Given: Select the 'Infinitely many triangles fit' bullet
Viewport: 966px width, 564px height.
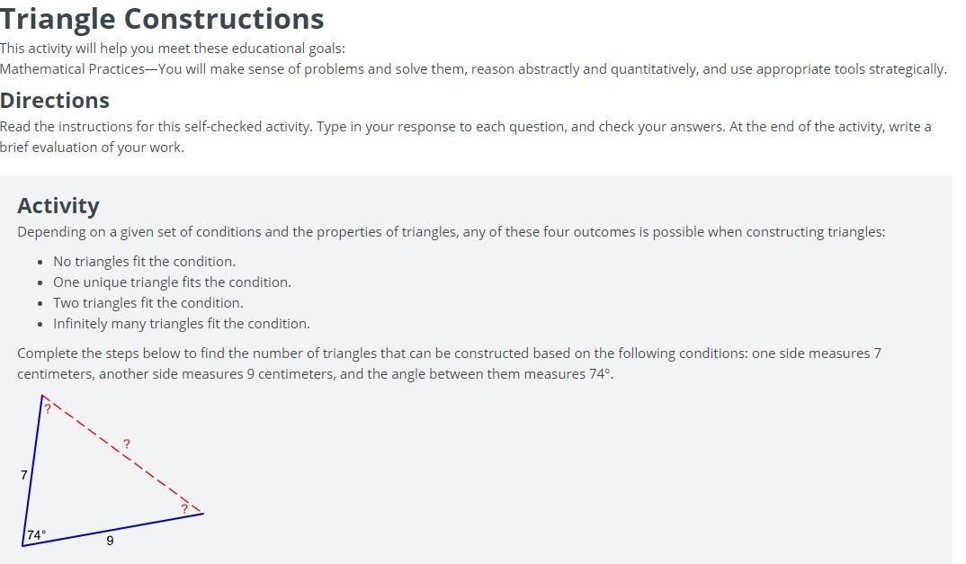Looking at the screenshot, I should click(x=181, y=324).
